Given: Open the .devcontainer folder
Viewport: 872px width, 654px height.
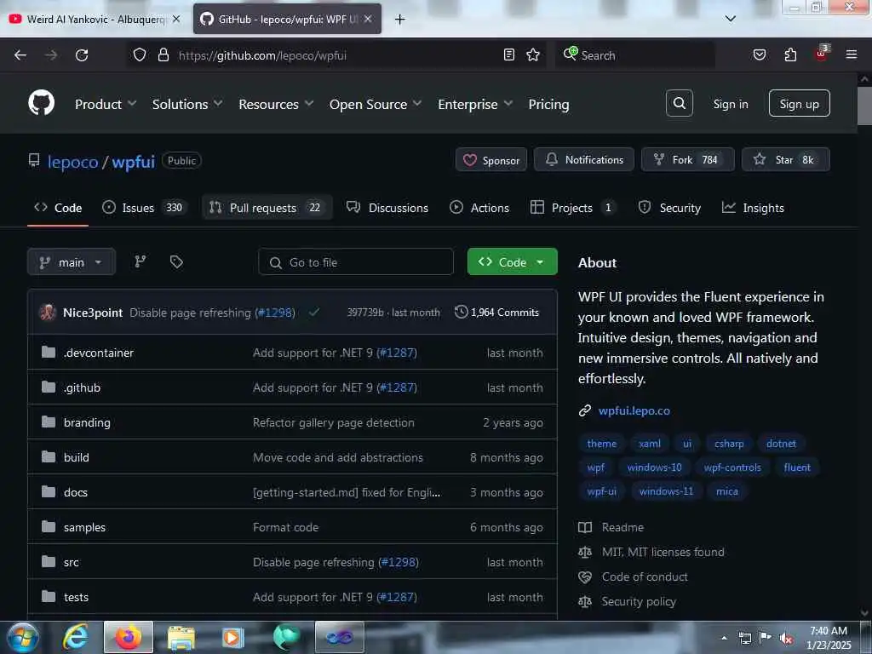Looking at the screenshot, I should (99, 353).
